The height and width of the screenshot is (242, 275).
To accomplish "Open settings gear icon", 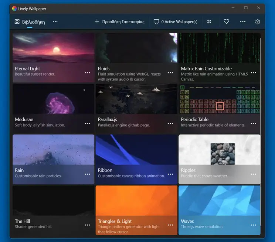I will tap(258, 21).
